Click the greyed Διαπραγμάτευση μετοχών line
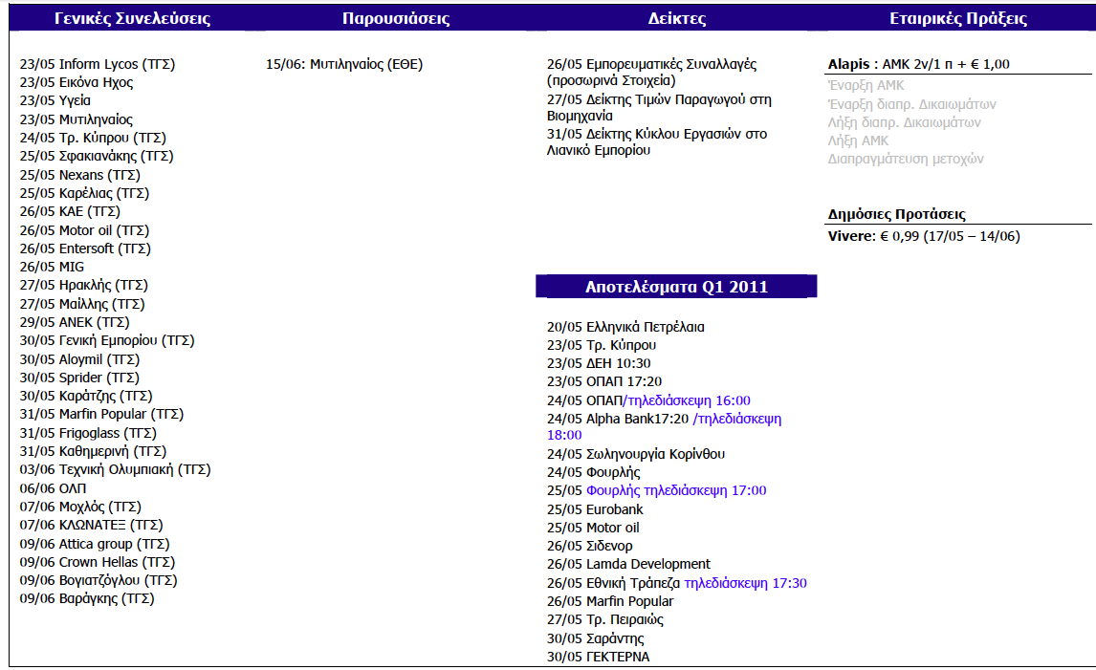 point(905,159)
